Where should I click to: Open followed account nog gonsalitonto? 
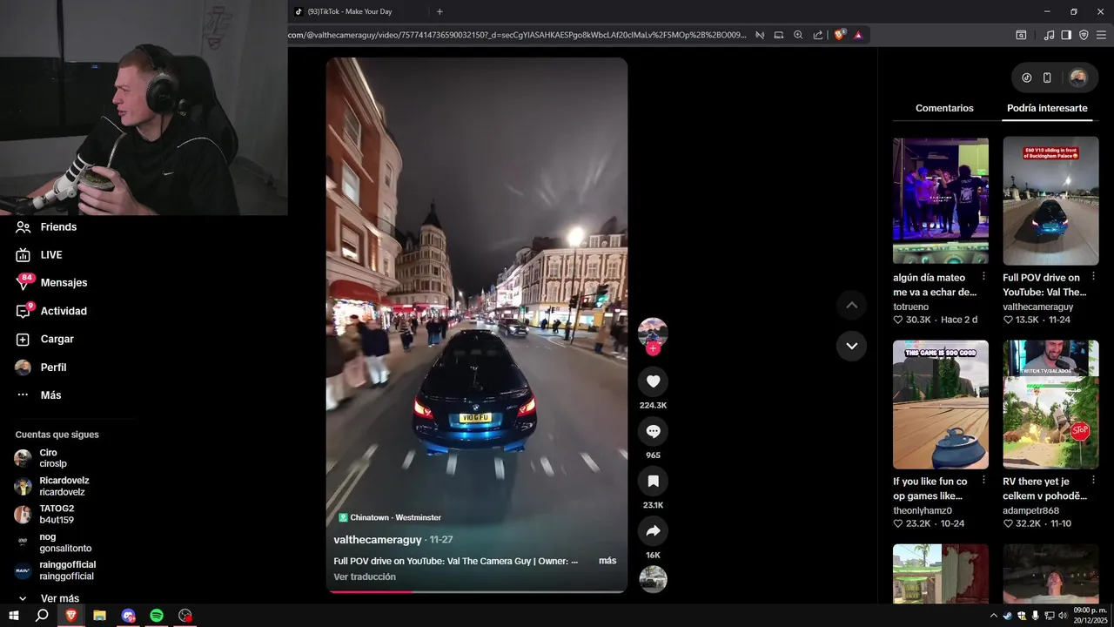point(53,543)
